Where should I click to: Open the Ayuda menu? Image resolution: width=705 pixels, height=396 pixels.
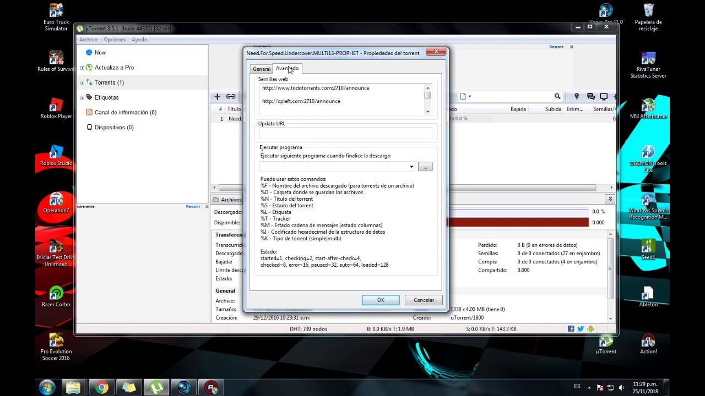(139, 40)
